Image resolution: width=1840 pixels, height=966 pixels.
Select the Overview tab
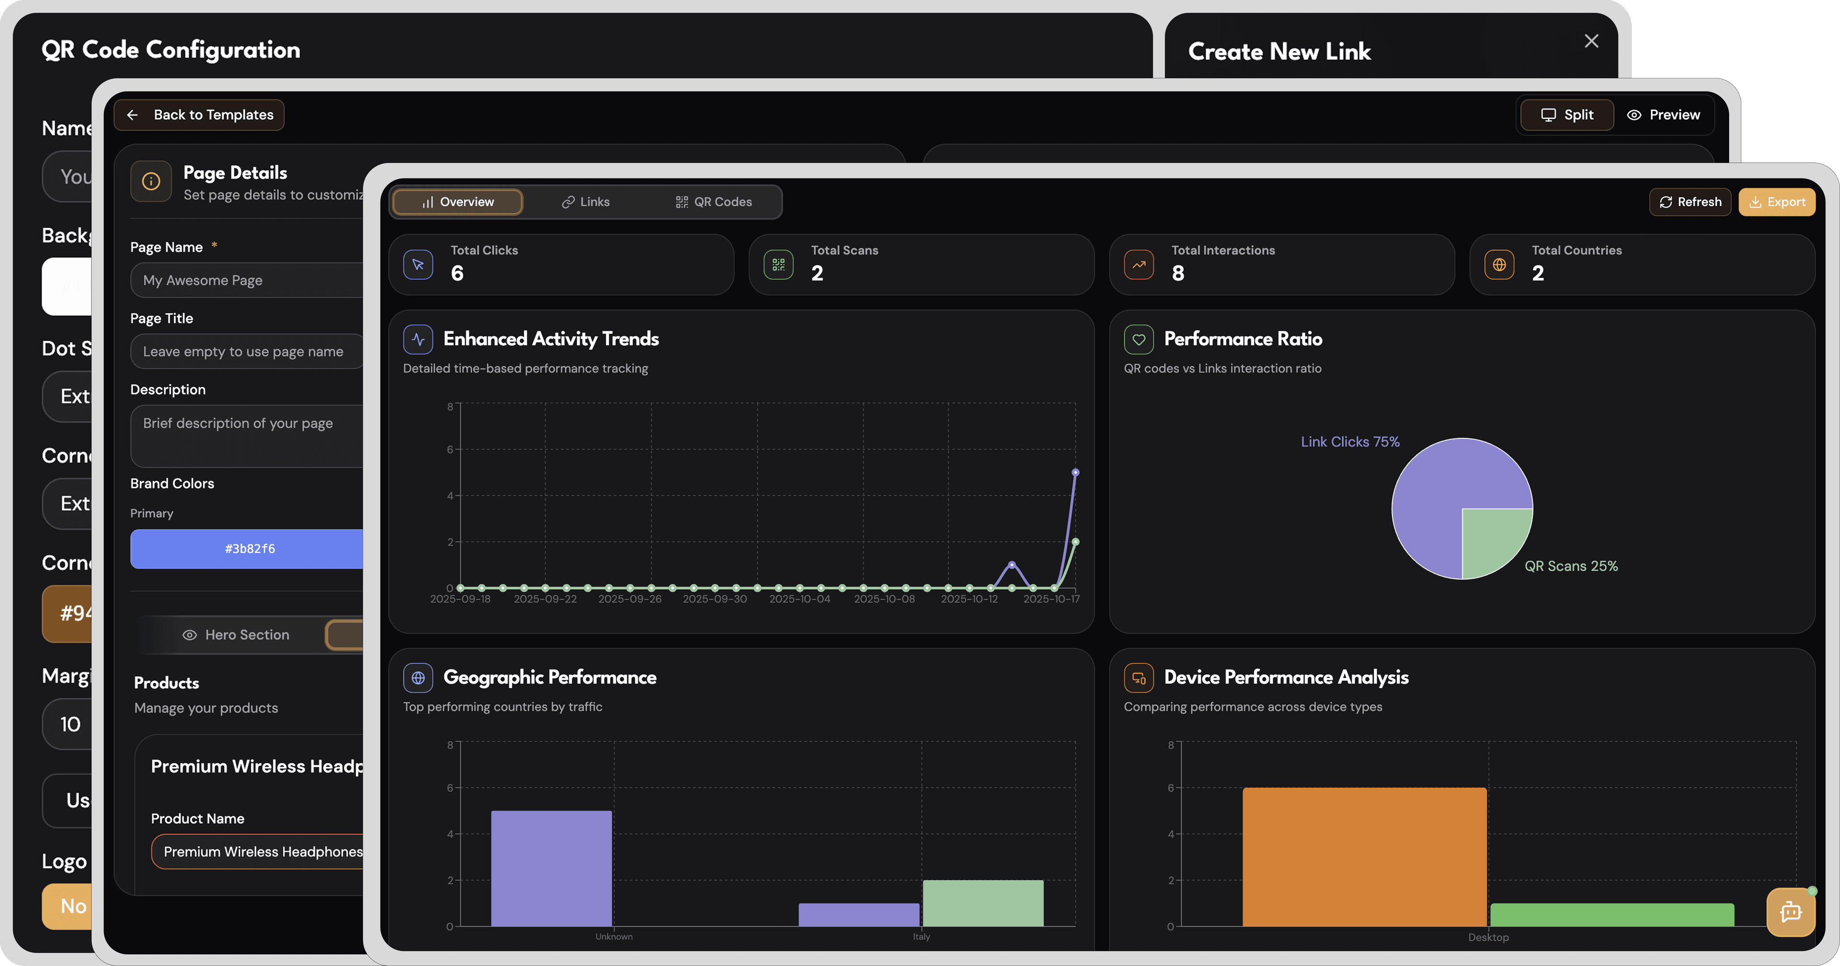(458, 202)
